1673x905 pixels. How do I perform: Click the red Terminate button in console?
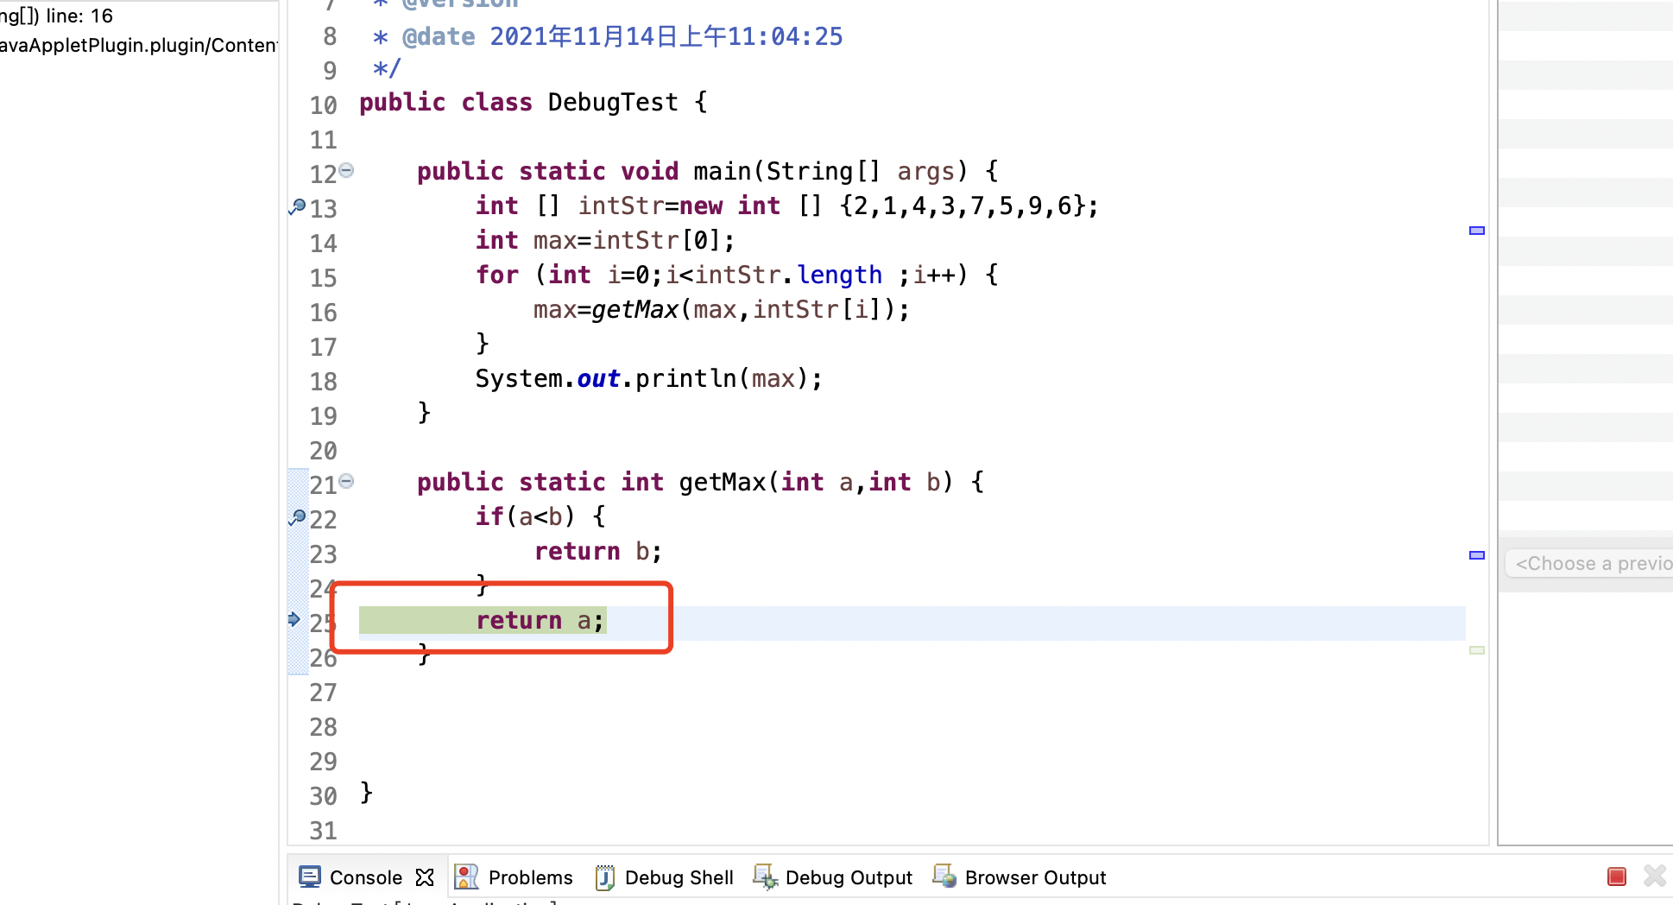coord(1616,877)
